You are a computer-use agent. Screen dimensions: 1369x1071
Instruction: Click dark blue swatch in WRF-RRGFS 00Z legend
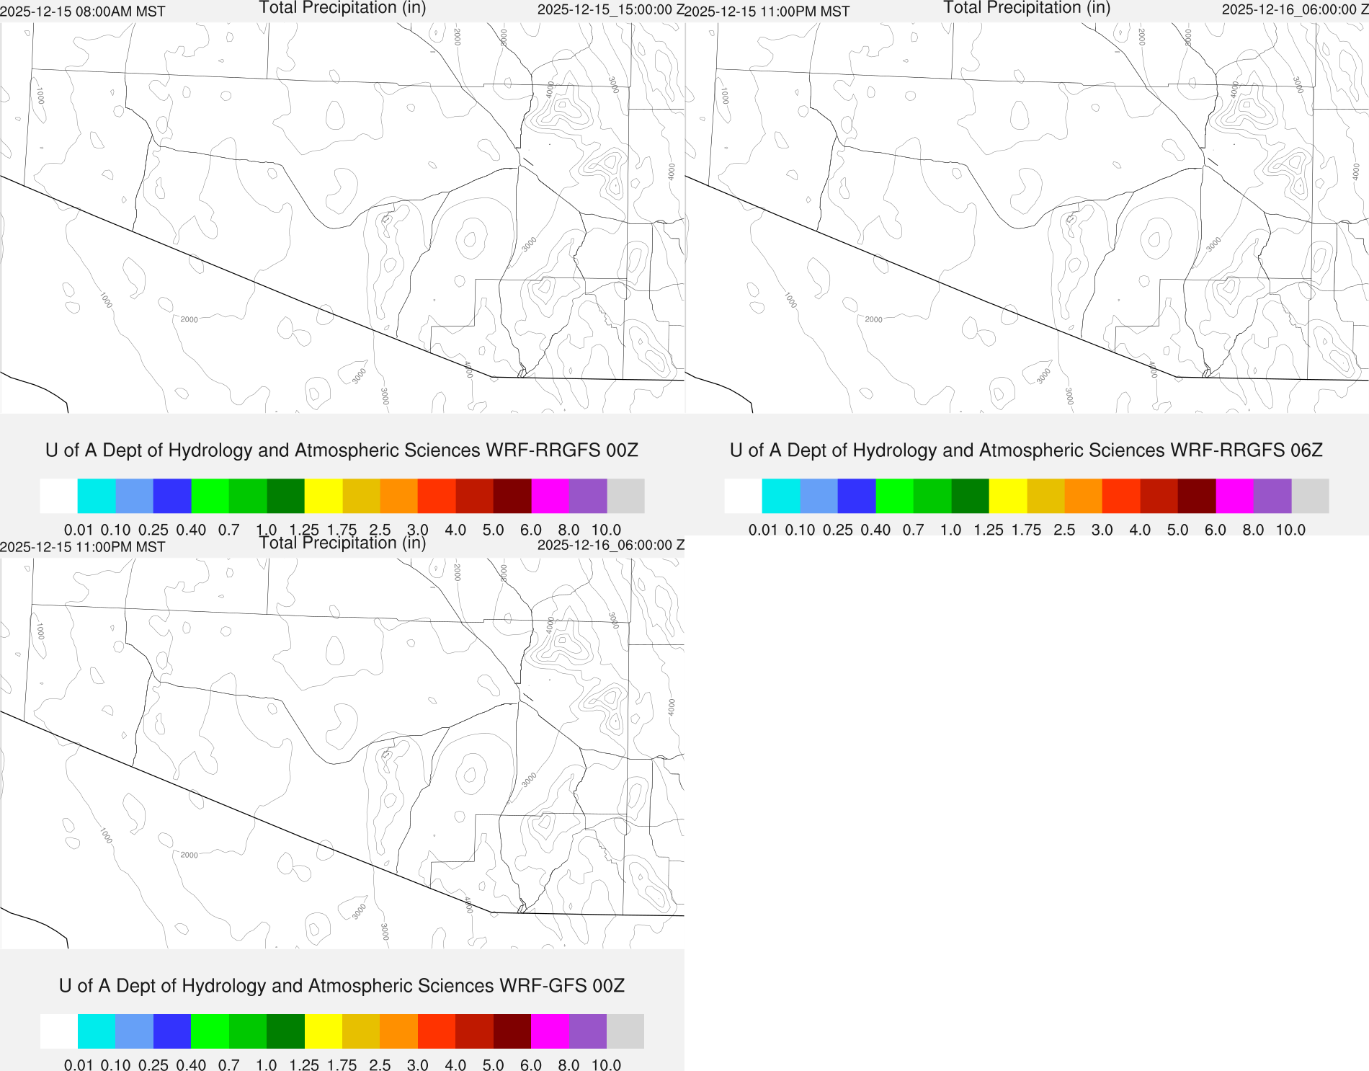pos(172,496)
